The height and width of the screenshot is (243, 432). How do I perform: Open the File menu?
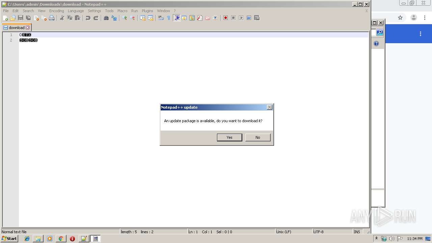coord(6,11)
